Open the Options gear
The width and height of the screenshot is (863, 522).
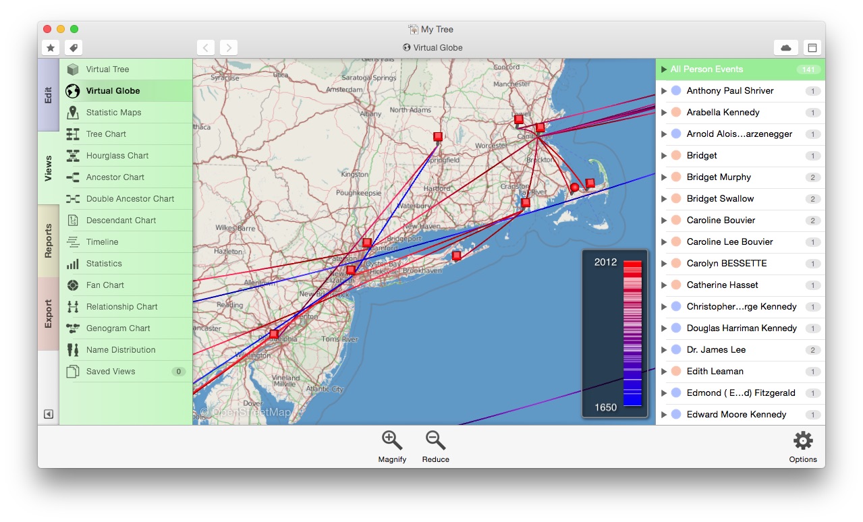803,447
